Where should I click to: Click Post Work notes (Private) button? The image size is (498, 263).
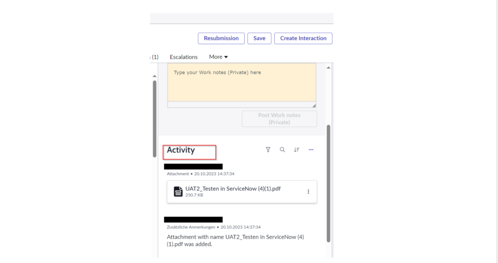(x=279, y=119)
